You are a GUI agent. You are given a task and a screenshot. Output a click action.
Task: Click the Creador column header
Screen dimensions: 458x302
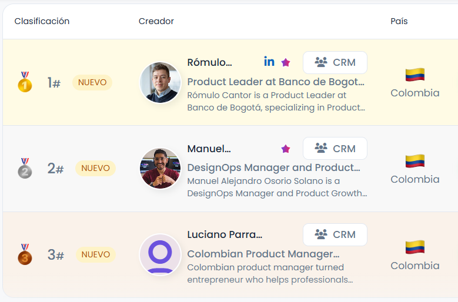(156, 21)
